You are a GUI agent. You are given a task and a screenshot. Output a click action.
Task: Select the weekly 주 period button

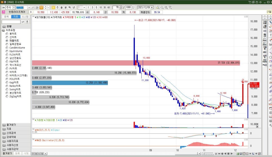pos(57,7)
